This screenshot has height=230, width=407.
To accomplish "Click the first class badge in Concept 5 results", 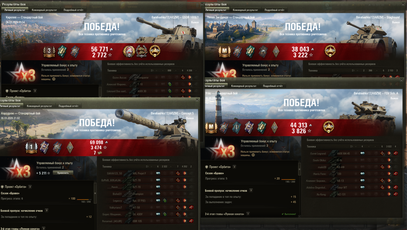I will (31, 147).
